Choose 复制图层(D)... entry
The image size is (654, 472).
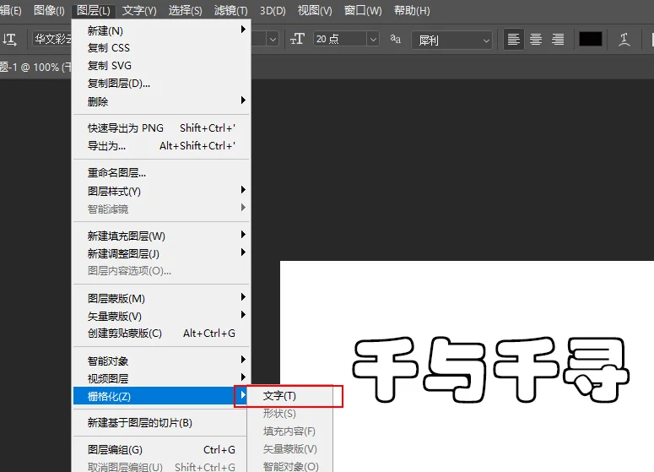tap(161, 84)
